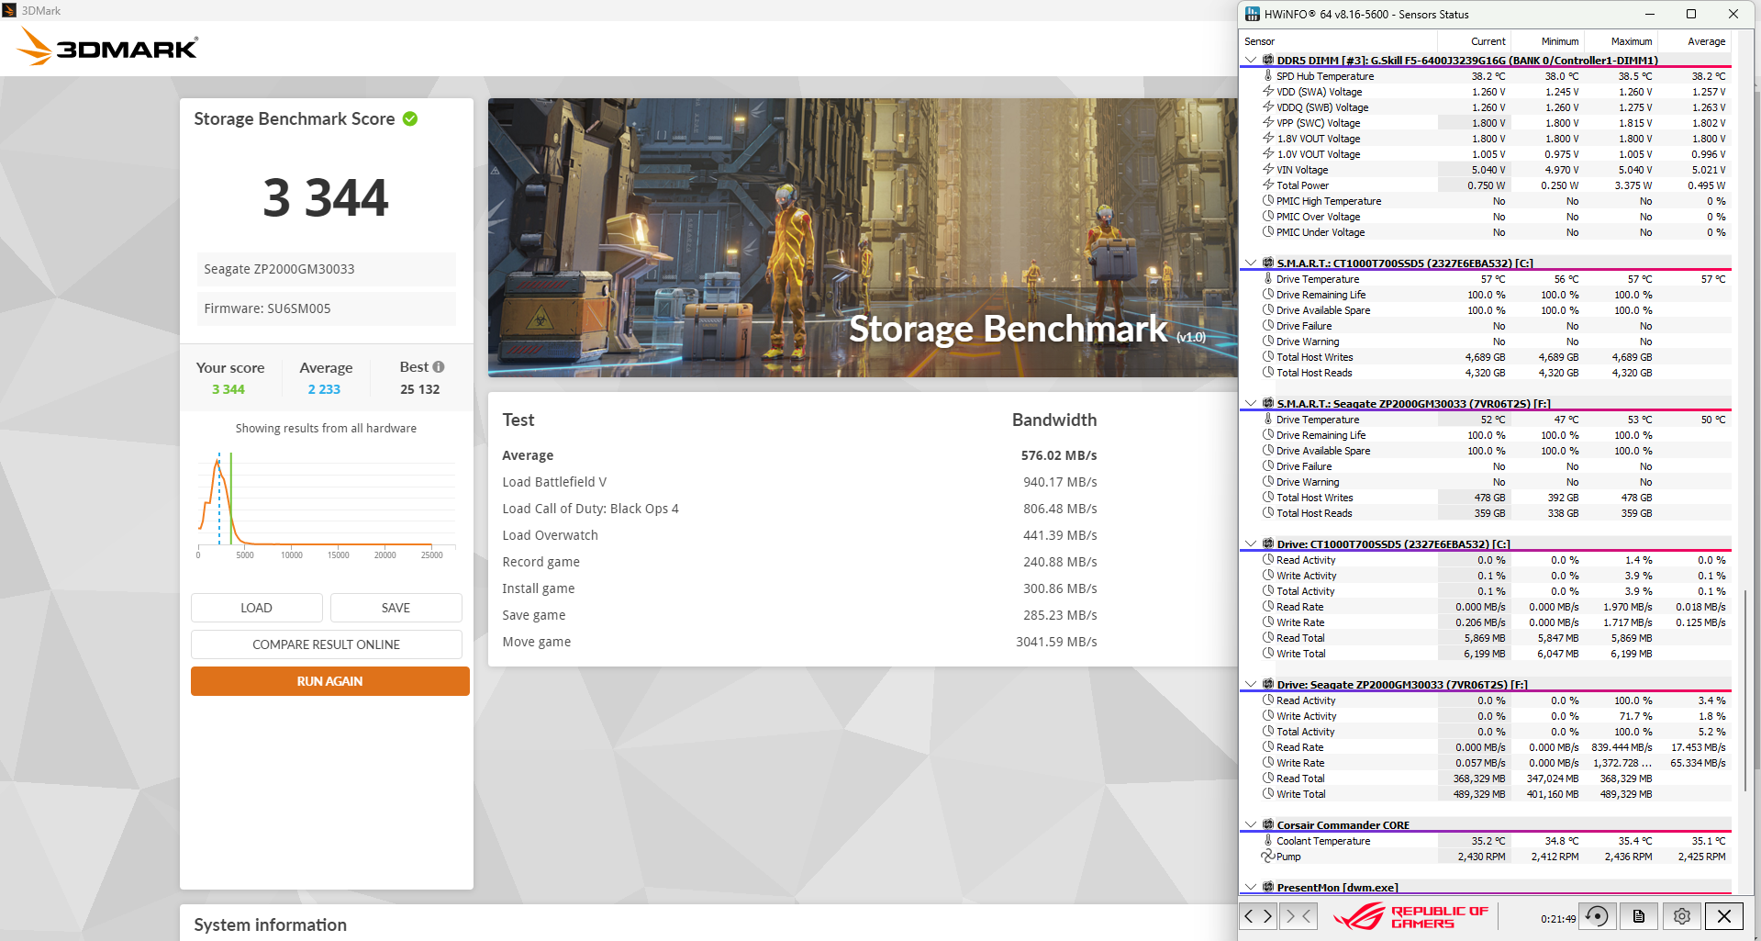Image resolution: width=1761 pixels, height=941 pixels.
Task: Collapse DDR5 DIMM sensor group
Action: (1250, 61)
